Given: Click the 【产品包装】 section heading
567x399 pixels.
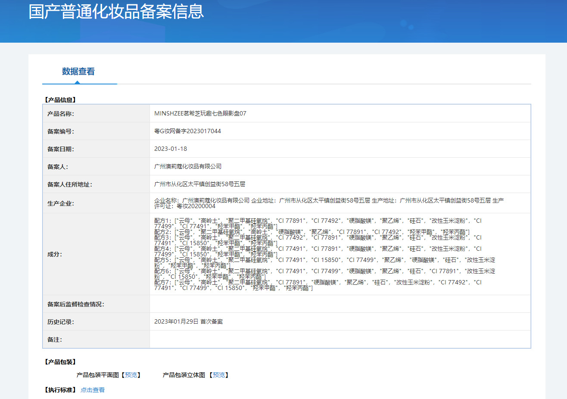Looking at the screenshot, I should click(x=60, y=362).
